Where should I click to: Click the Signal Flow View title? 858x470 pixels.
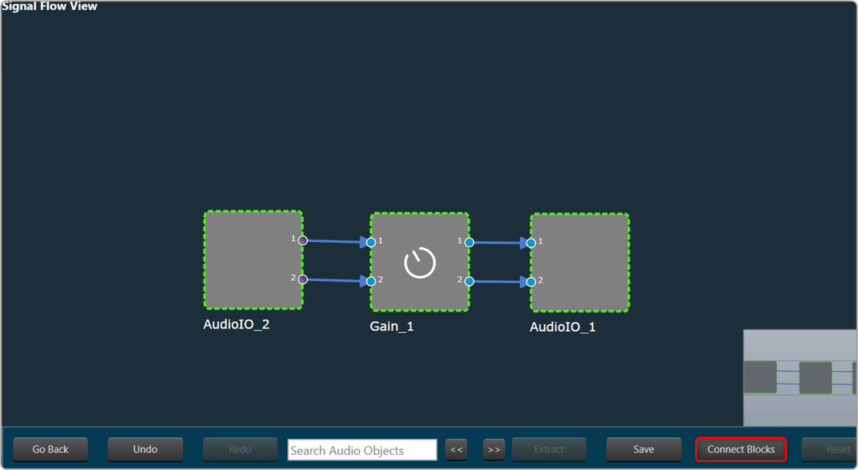50,7
